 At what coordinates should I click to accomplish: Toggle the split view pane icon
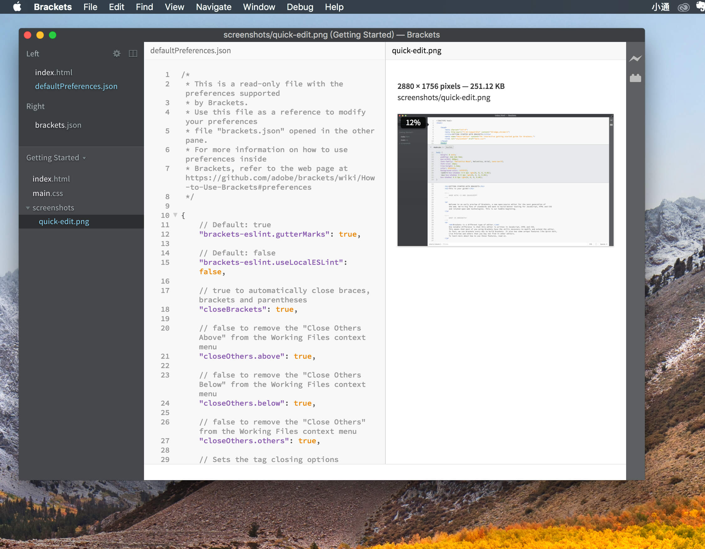click(x=133, y=54)
